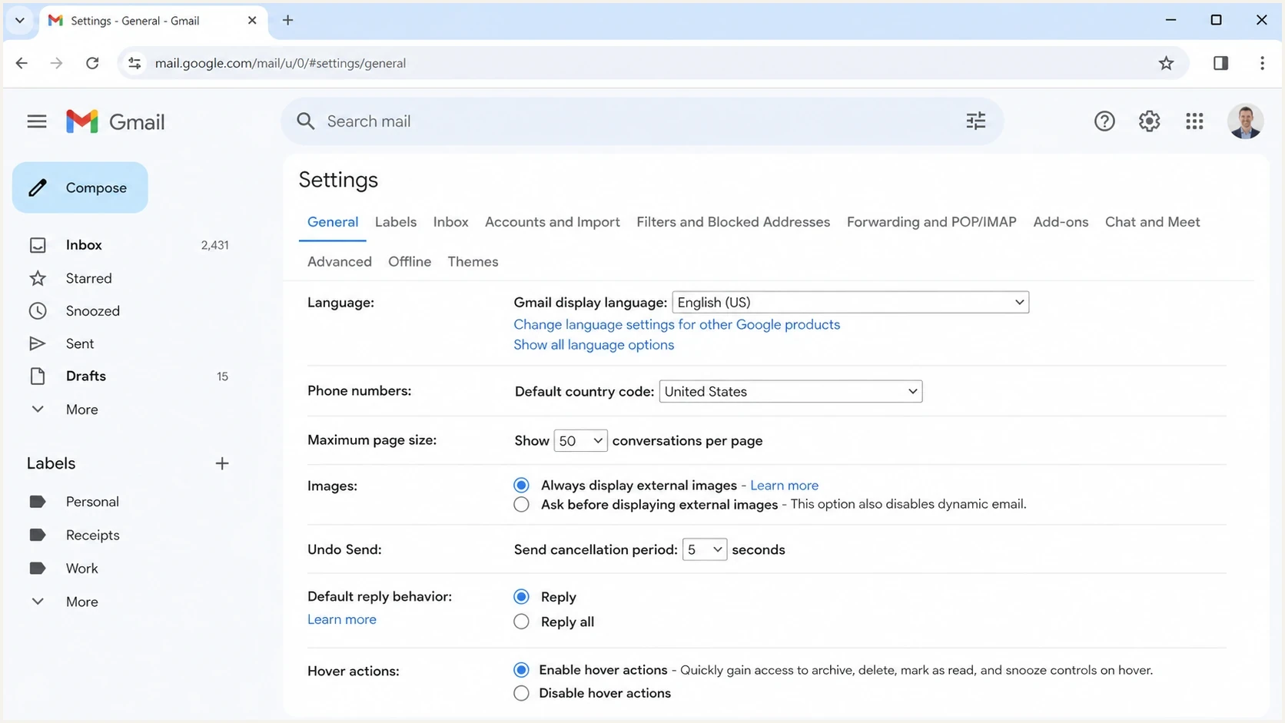This screenshot has width=1285, height=723.
Task: Open a new browser tab
Action: point(287,21)
